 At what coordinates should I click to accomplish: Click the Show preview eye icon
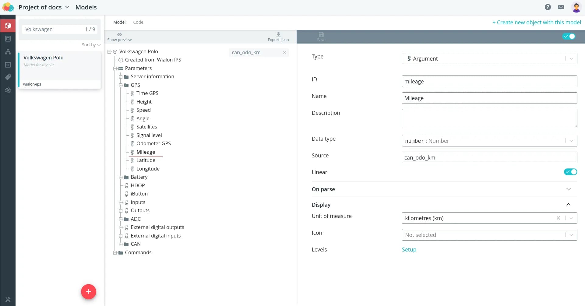coord(119,35)
